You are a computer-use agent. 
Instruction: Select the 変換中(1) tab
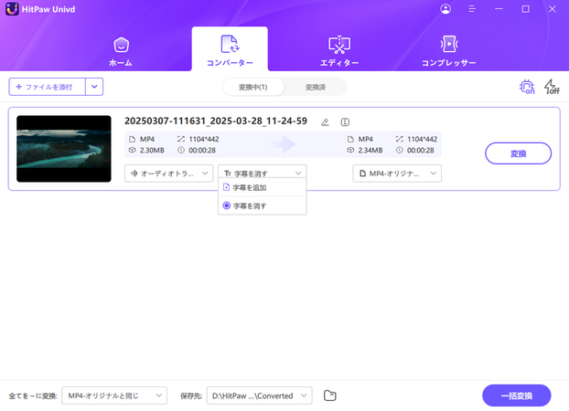(252, 87)
